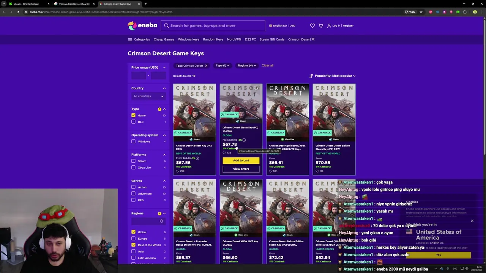Click the search icon in Regions filter box
486x273 pixels.
161,221
